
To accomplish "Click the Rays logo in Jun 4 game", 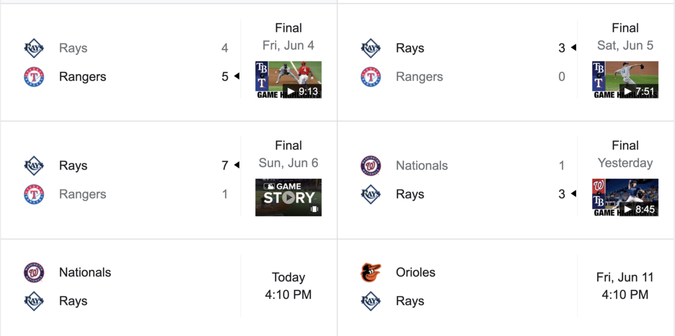I will point(34,48).
